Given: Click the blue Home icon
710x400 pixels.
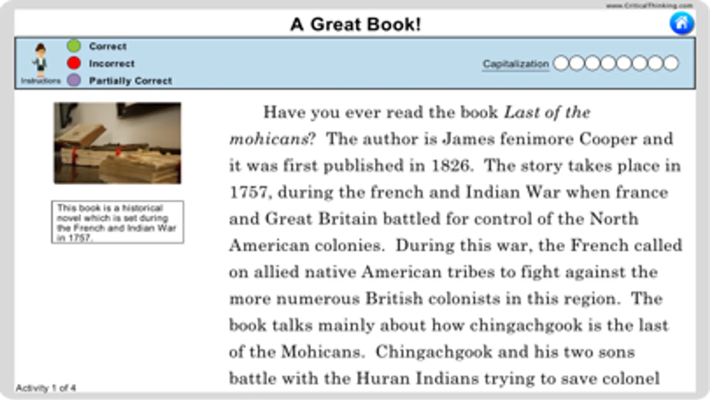Looking at the screenshot, I should (682, 23).
